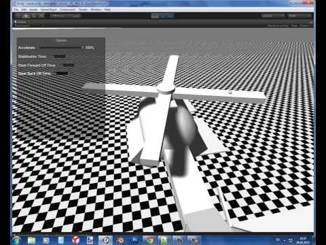Open the last taskbar app icon
Image resolution: width=326 pixels, height=245 pixels.
pyautogui.click(x=194, y=240)
